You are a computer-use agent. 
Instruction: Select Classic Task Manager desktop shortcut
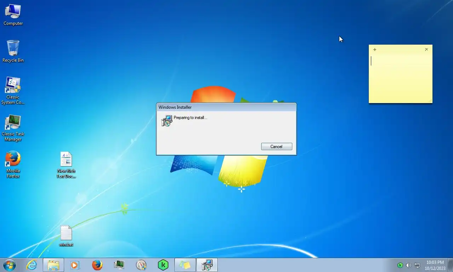point(13,128)
